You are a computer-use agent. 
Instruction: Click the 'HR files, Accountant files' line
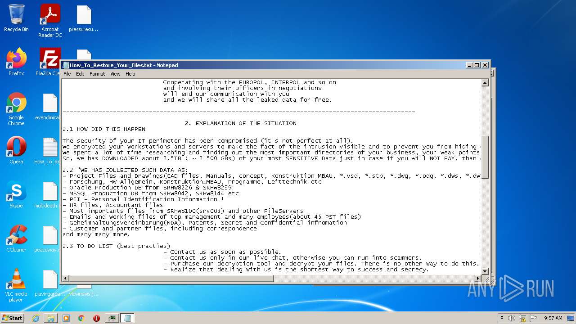pos(113,205)
